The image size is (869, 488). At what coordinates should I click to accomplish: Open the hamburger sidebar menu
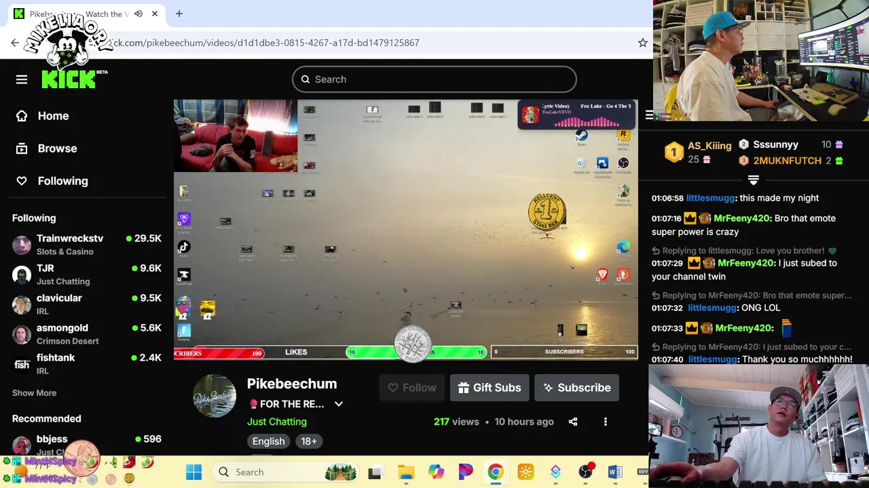(x=22, y=79)
